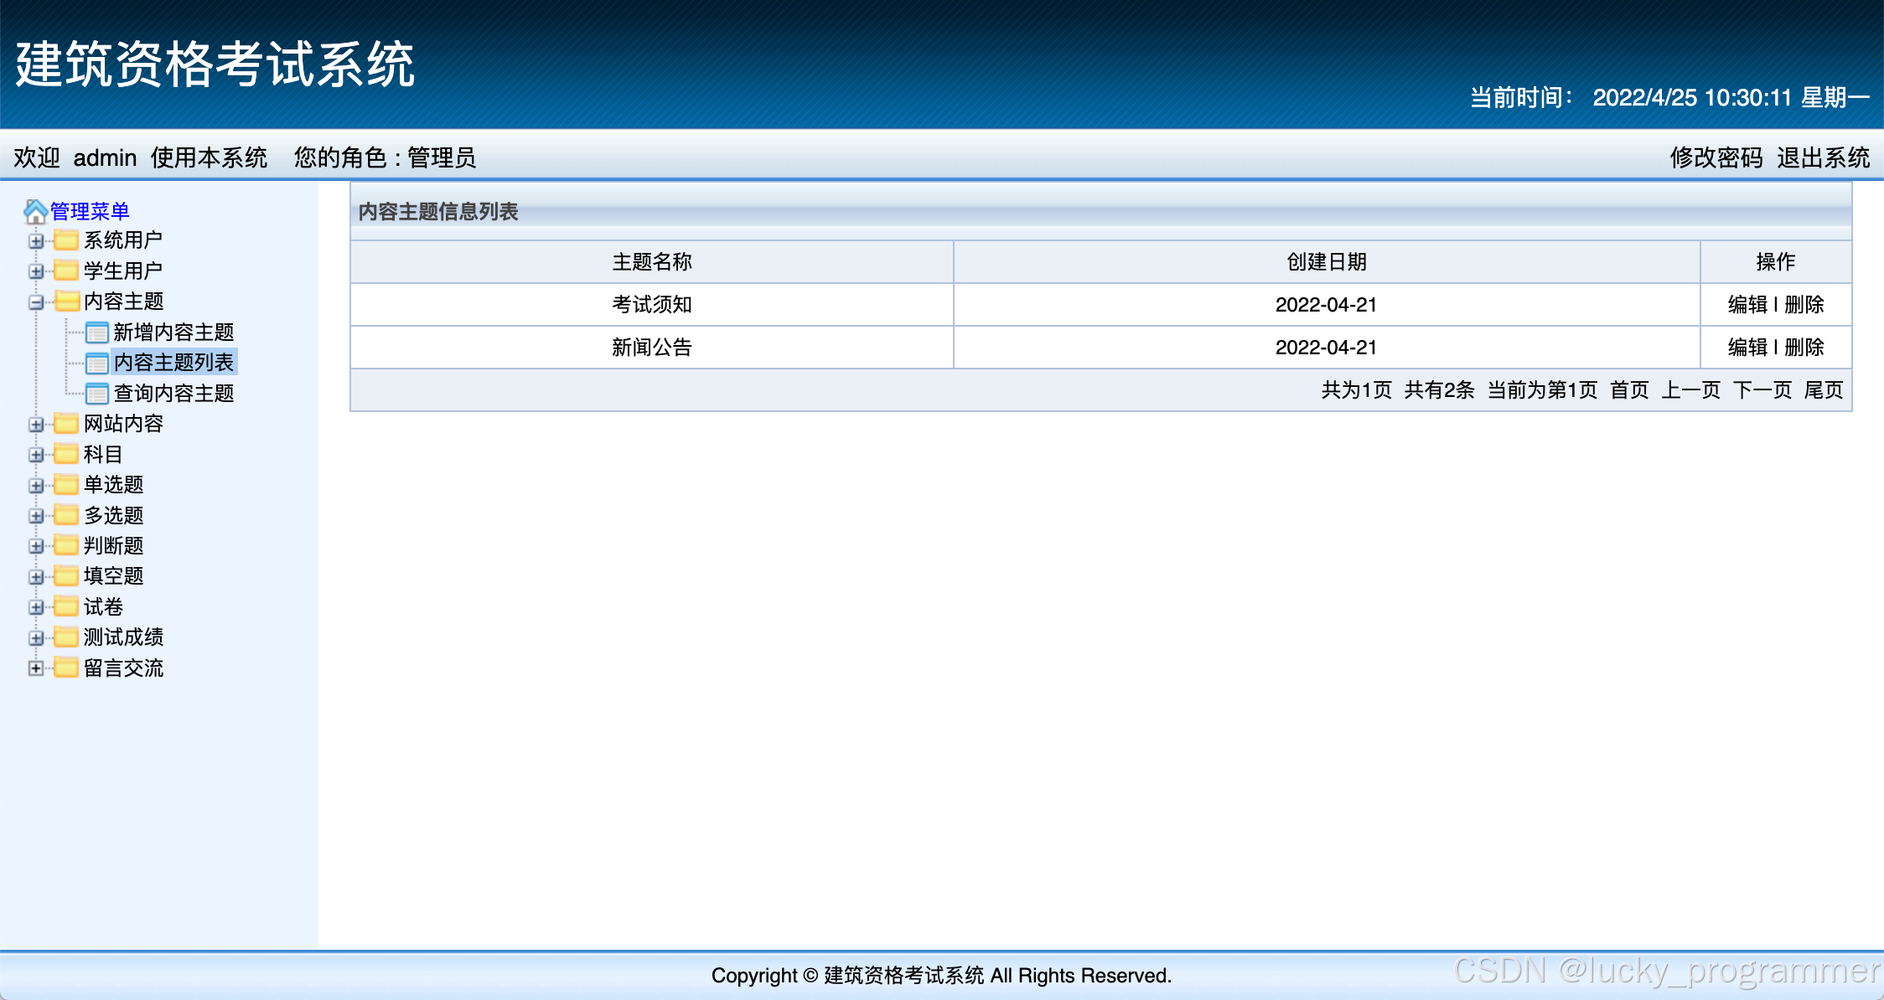Click the page icon beside 查询内容主题
This screenshot has height=1000, width=1884.
point(97,394)
